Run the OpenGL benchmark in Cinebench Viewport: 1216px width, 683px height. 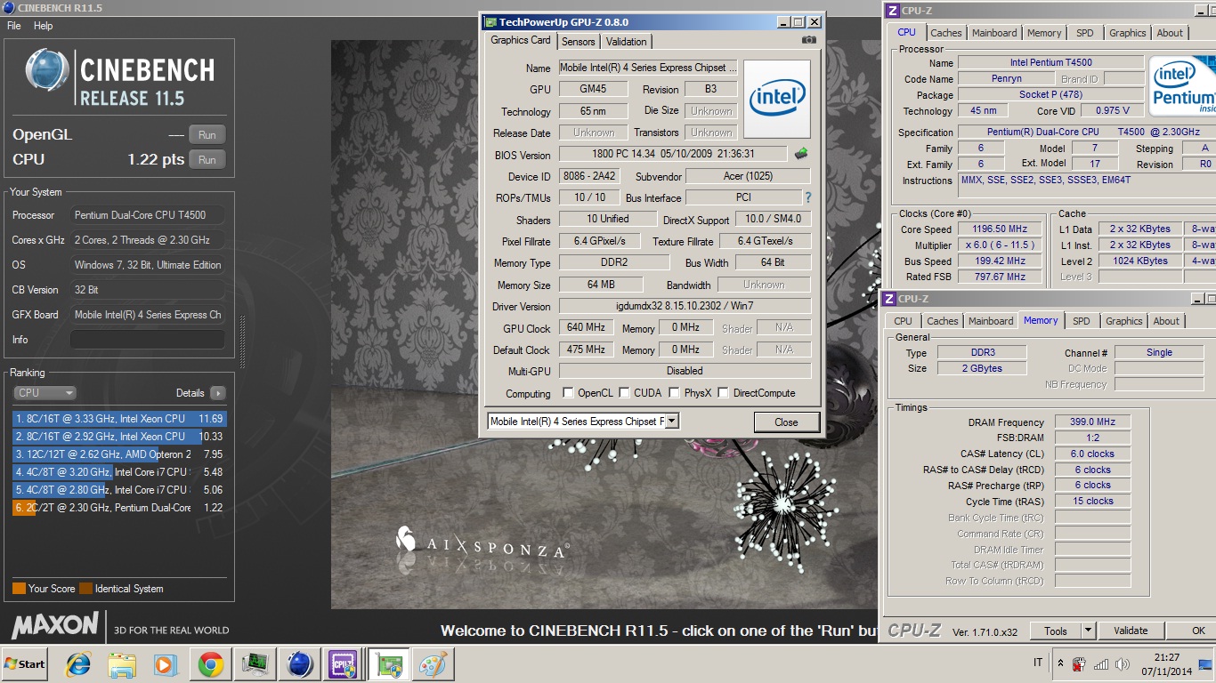207,135
